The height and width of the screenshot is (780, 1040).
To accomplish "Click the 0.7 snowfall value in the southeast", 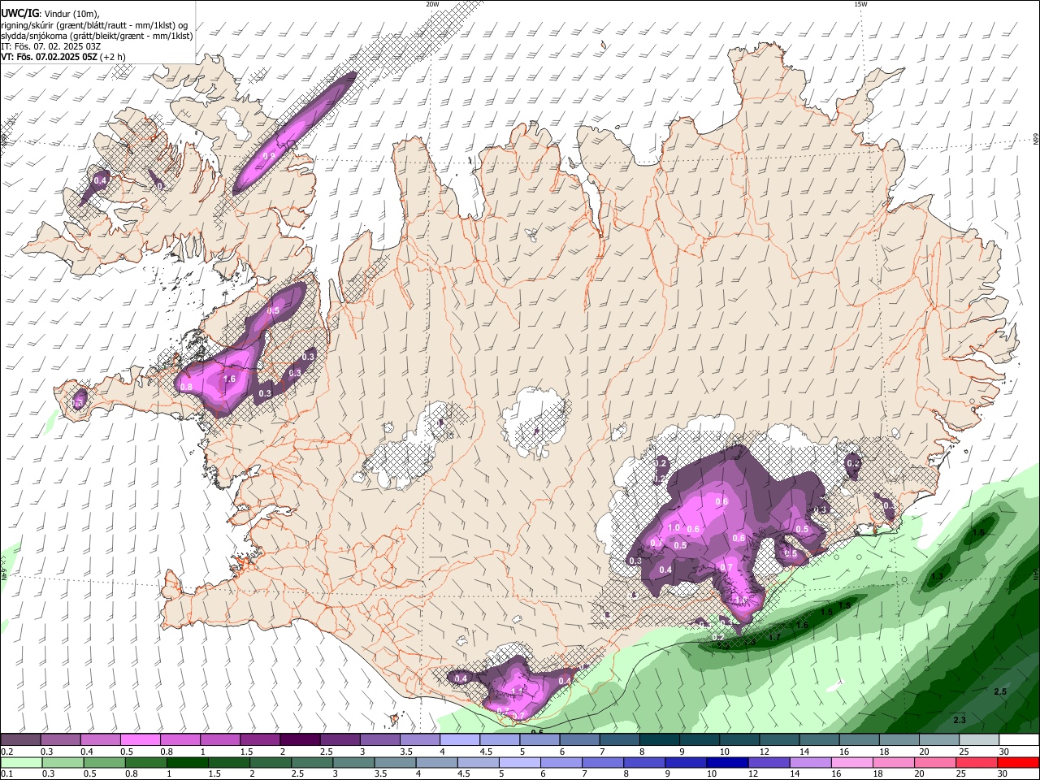I will click(x=726, y=567).
